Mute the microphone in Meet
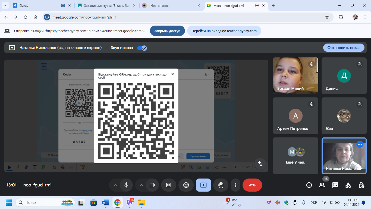 126,185
